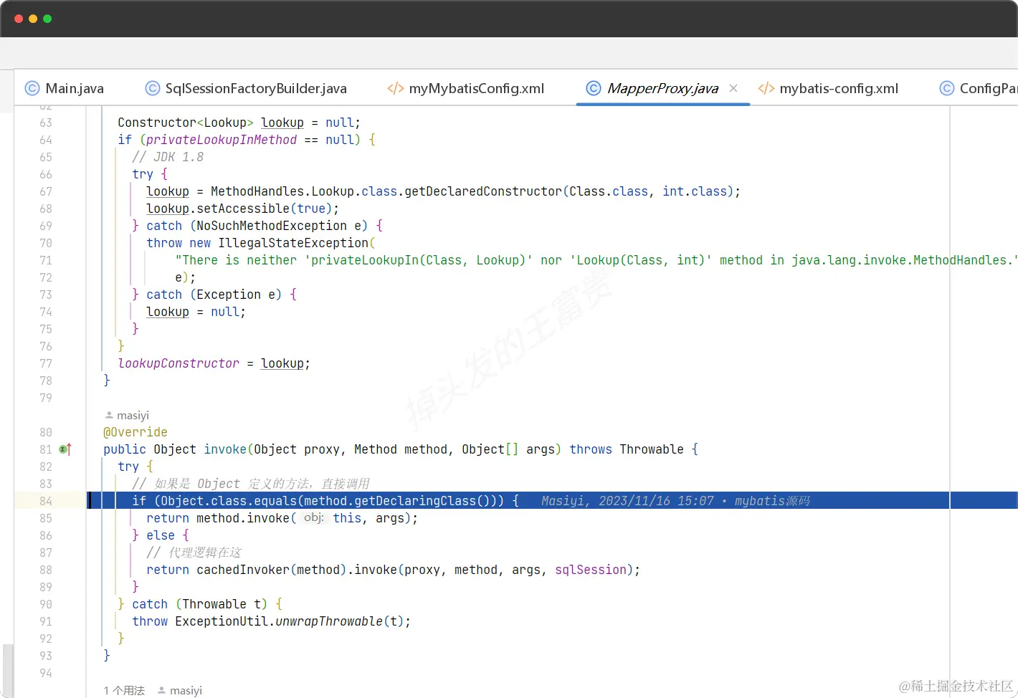Click the macOS yellow minimize button

pyautogui.click(x=33, y=19)
